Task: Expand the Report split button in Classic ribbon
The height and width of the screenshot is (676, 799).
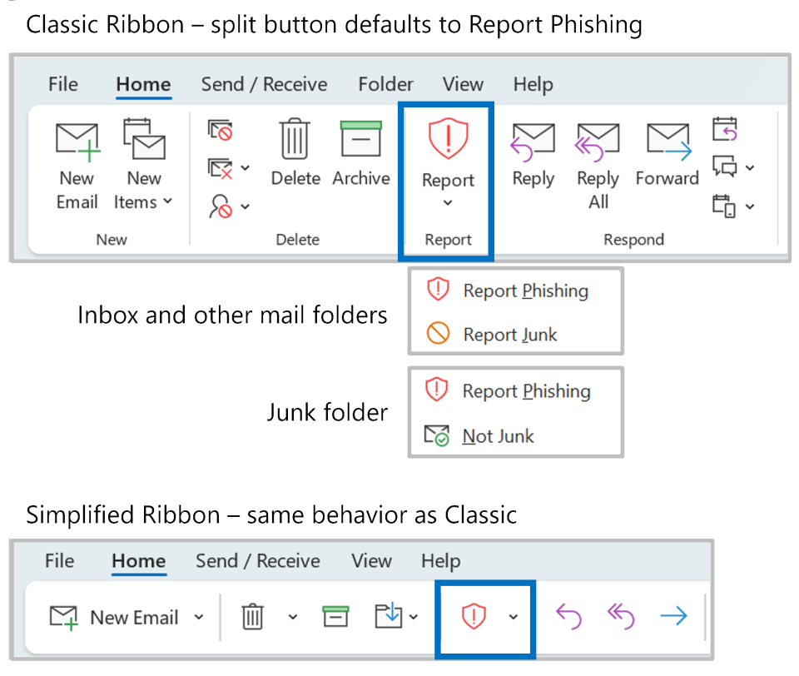Action: click(448, 203)
